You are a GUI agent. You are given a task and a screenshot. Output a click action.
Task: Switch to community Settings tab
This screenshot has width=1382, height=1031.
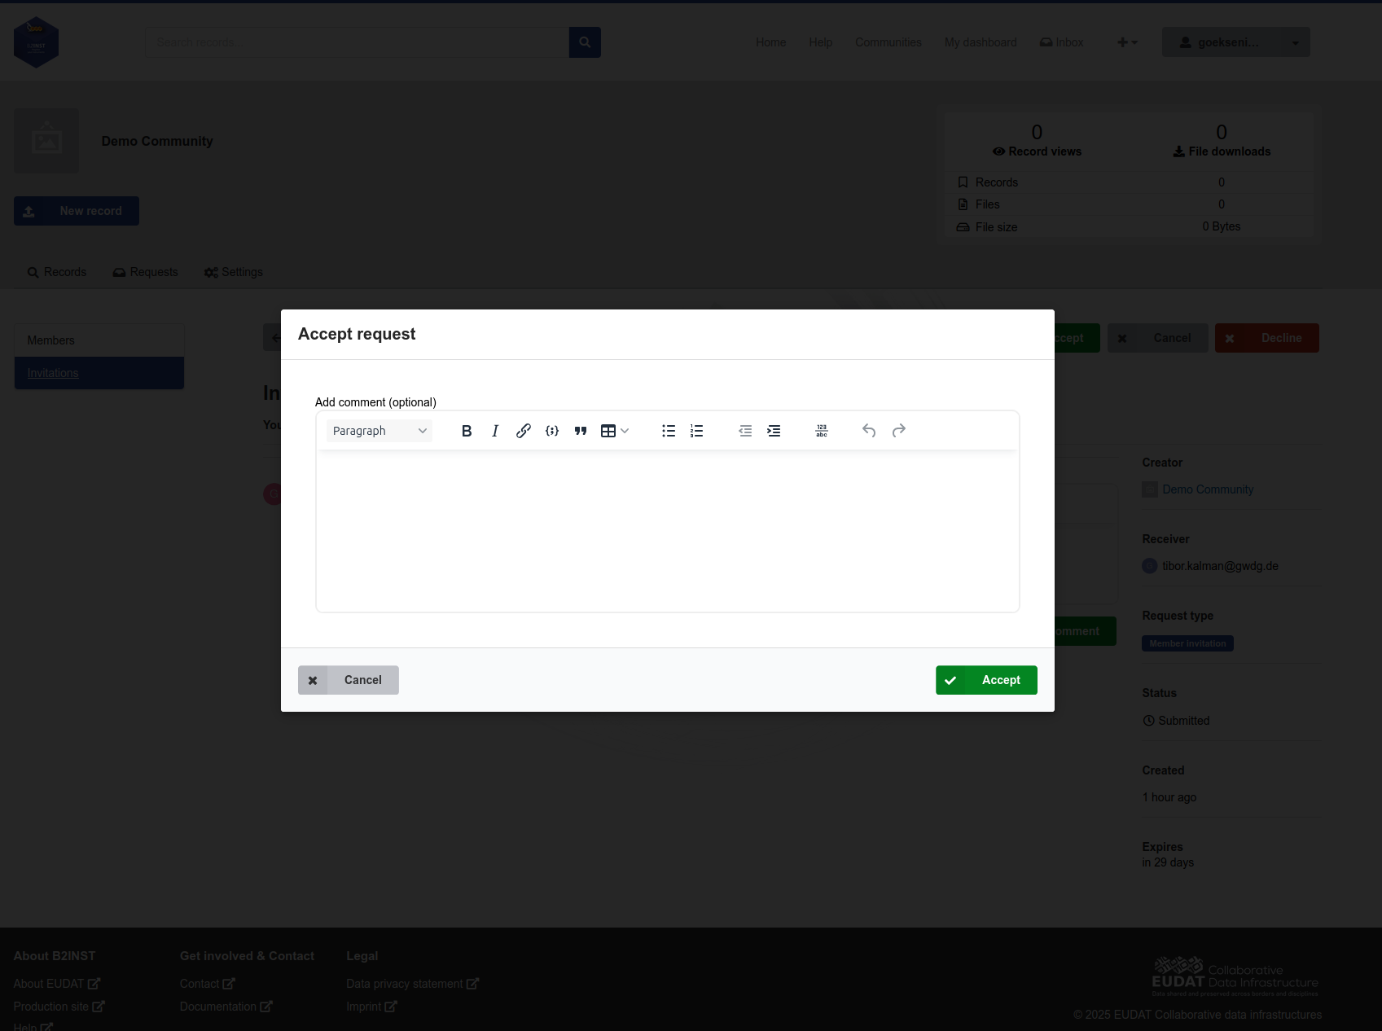pyautogui.click(x=234, y=272)
